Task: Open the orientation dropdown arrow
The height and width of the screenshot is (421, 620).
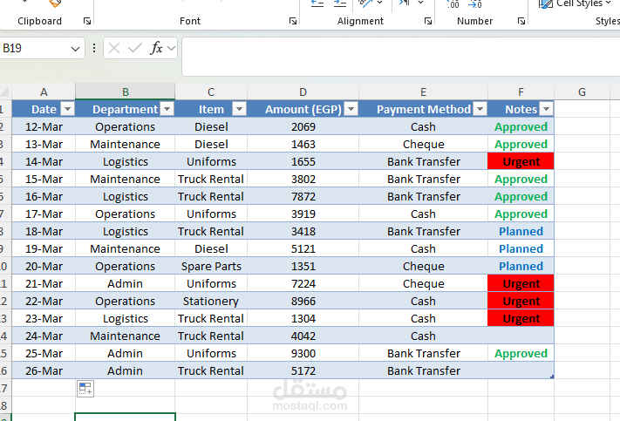Action: pyautogui.click(x=379, y=3)
